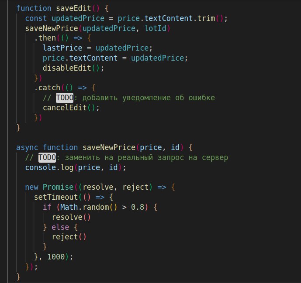Click 'saveNewPrice' in the async function declaration
The height and width of the screenshot is (283, 301).
point(109,147)
